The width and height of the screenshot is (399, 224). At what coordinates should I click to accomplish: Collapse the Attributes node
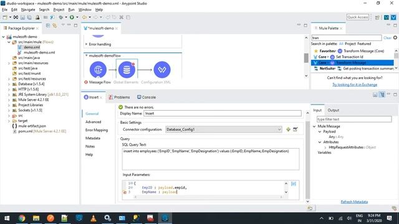point(320,142)
